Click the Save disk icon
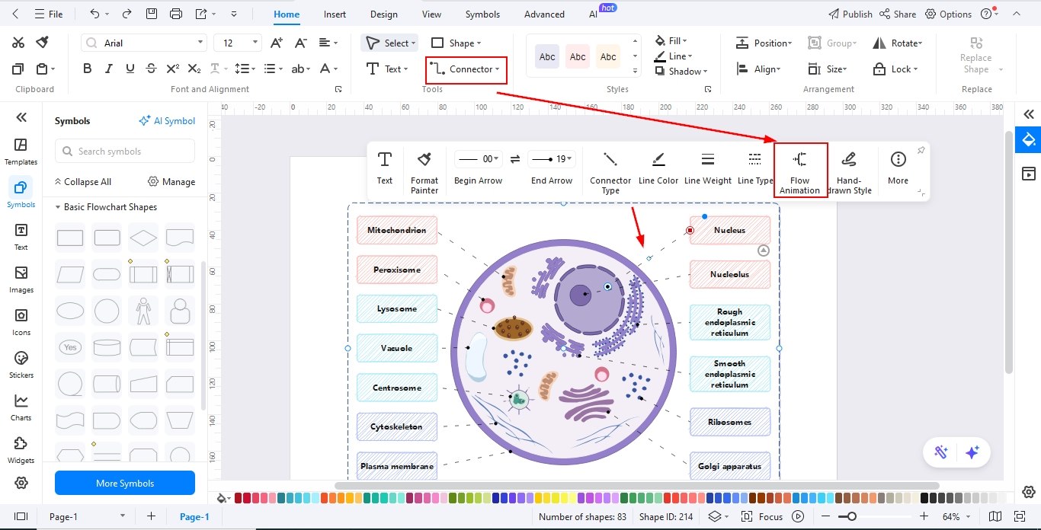The height and width of the screenshot is (530, 1041). click(152, 14)
